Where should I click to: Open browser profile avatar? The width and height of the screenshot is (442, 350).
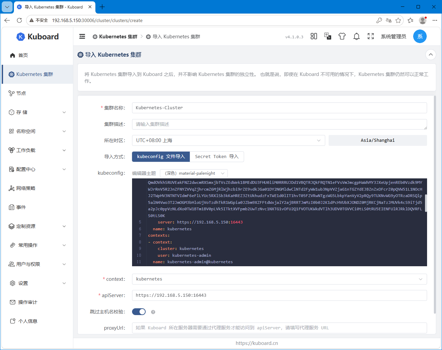point(423,20)
